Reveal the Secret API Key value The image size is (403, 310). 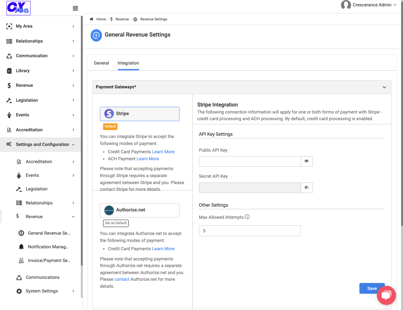pos(307,188)
